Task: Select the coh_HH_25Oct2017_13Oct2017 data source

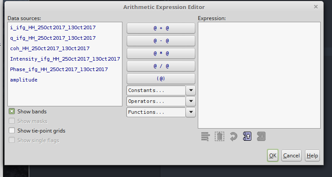Action: tap(50, 48)
